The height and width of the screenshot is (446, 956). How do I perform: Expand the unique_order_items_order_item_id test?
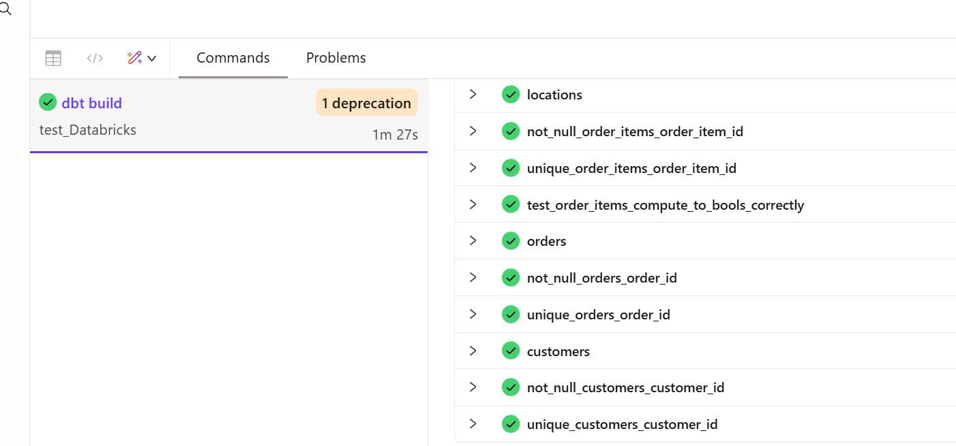473,168
